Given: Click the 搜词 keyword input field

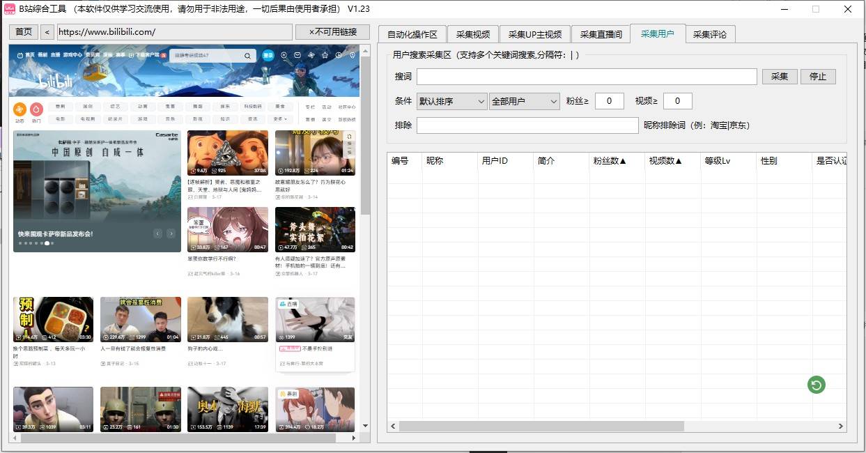Looking at the screenshot, I should coord(586,77).
